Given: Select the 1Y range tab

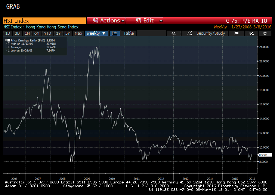Looking at the screenshot, I should click(58, 33).
